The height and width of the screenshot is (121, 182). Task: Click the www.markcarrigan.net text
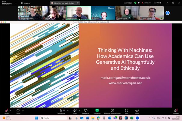125,83
